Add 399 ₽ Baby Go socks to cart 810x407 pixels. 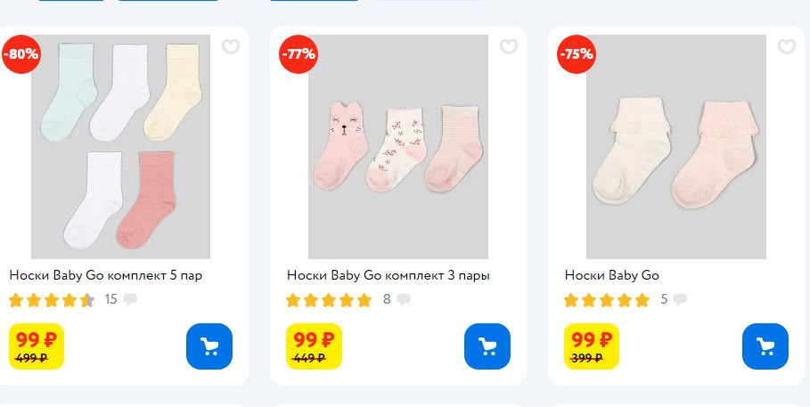click(765, 346)
